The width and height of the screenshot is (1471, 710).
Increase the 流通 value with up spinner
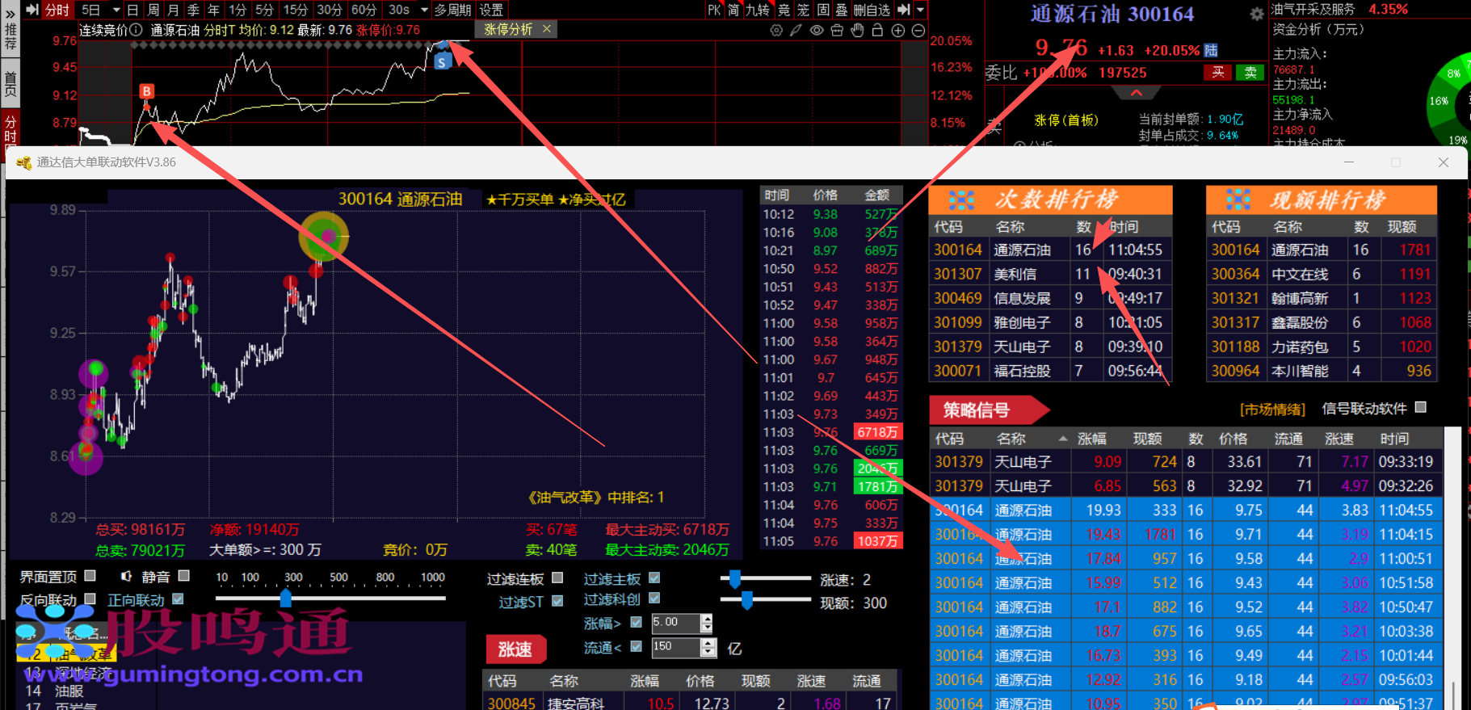tap(708, 643)
